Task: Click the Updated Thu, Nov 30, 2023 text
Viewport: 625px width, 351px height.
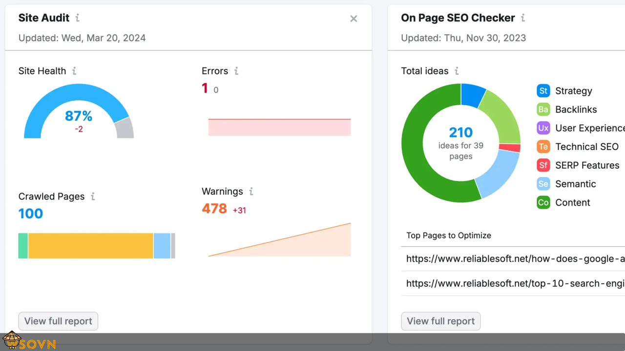Action: 463,38
